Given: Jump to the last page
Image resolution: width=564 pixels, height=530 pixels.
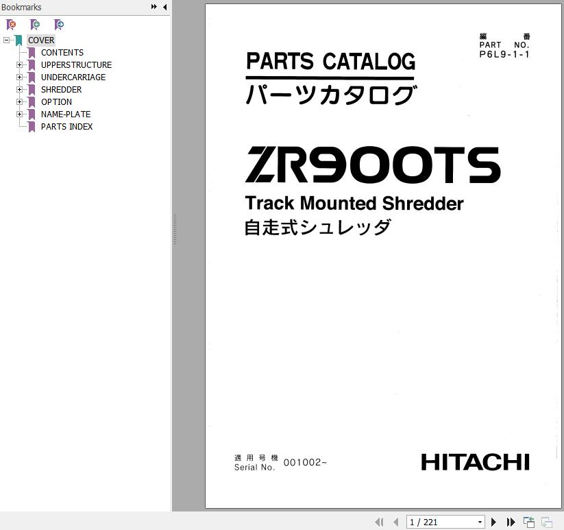Looking at the screenshot, I should 511,522.
